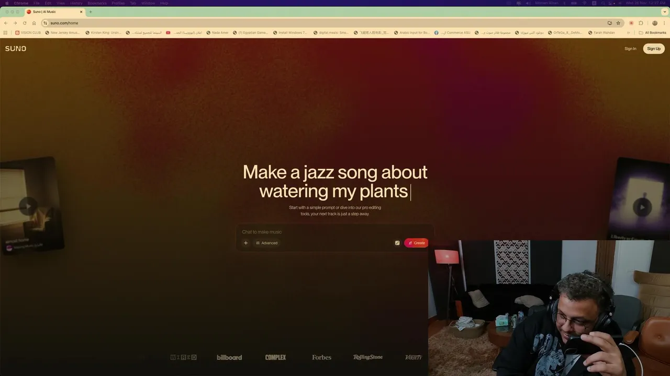Click the install app icon in address bar
The width and height of the screenshot is (670, 376).
coord(609,23)
